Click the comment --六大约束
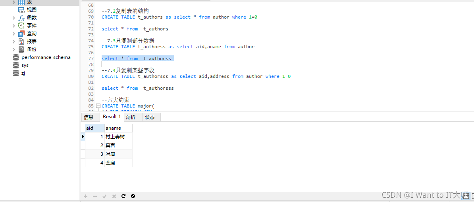Viewport: 474px width, 202px height. 116,100
